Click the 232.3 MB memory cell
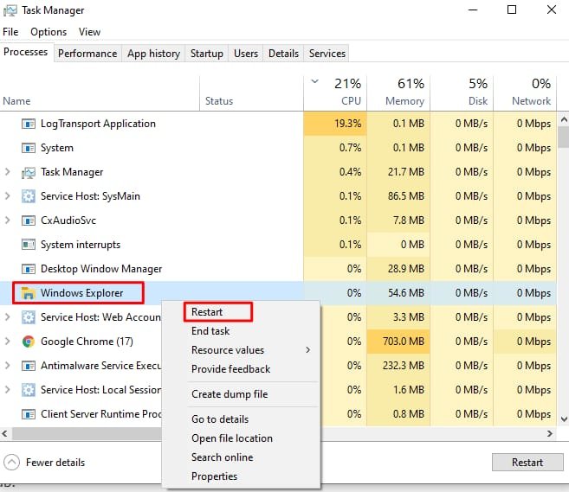569x492 pixels. [x=398, y=366]
